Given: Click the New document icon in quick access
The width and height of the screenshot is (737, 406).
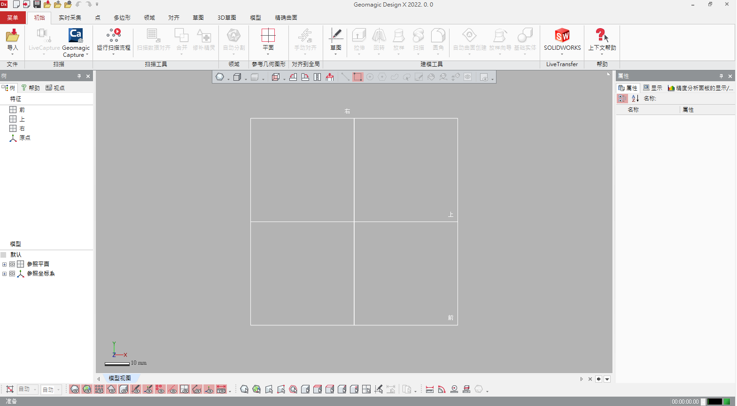Looking at the screenshot, I should (x=16, y=4).
